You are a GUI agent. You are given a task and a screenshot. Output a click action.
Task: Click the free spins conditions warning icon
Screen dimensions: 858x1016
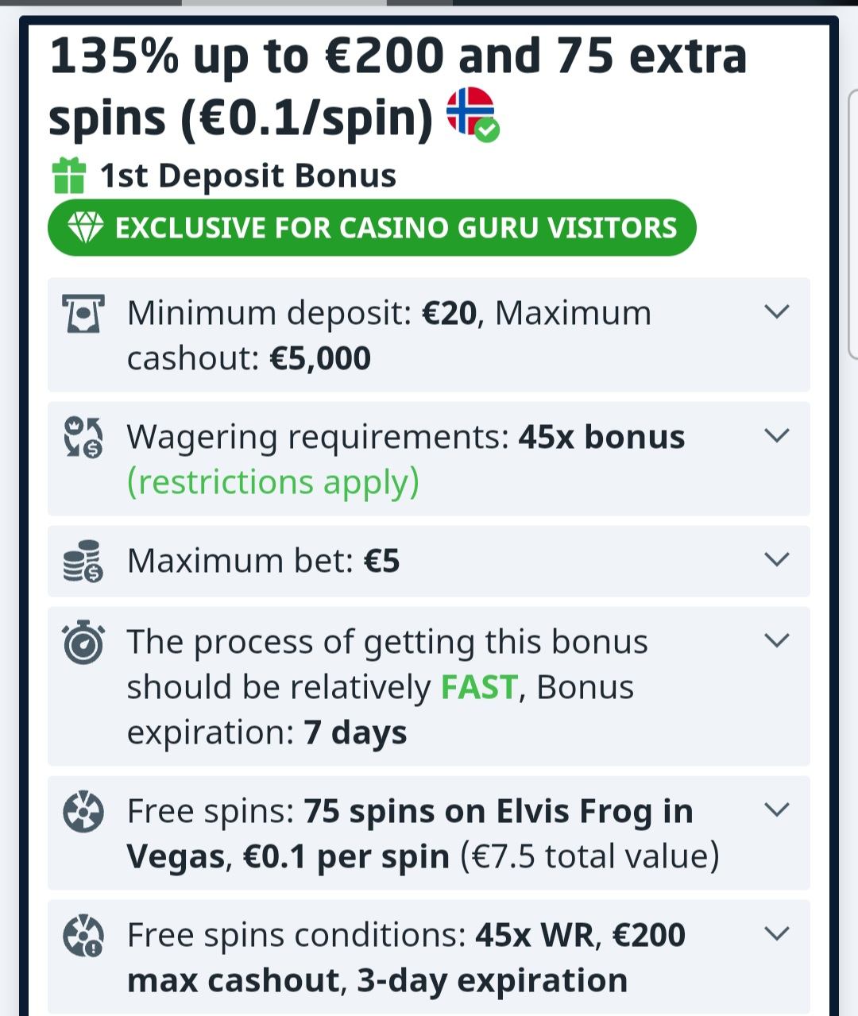(x=83, y=936)
